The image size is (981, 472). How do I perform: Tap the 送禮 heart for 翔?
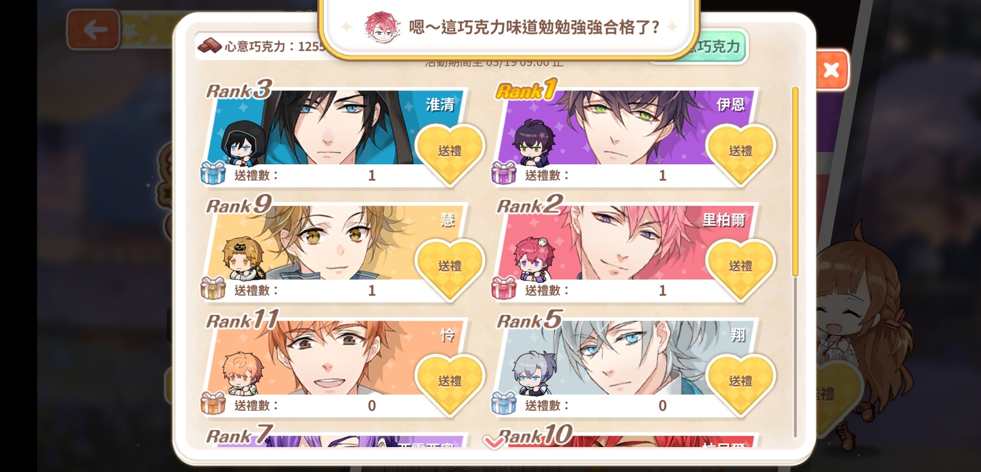click(741, 384)
